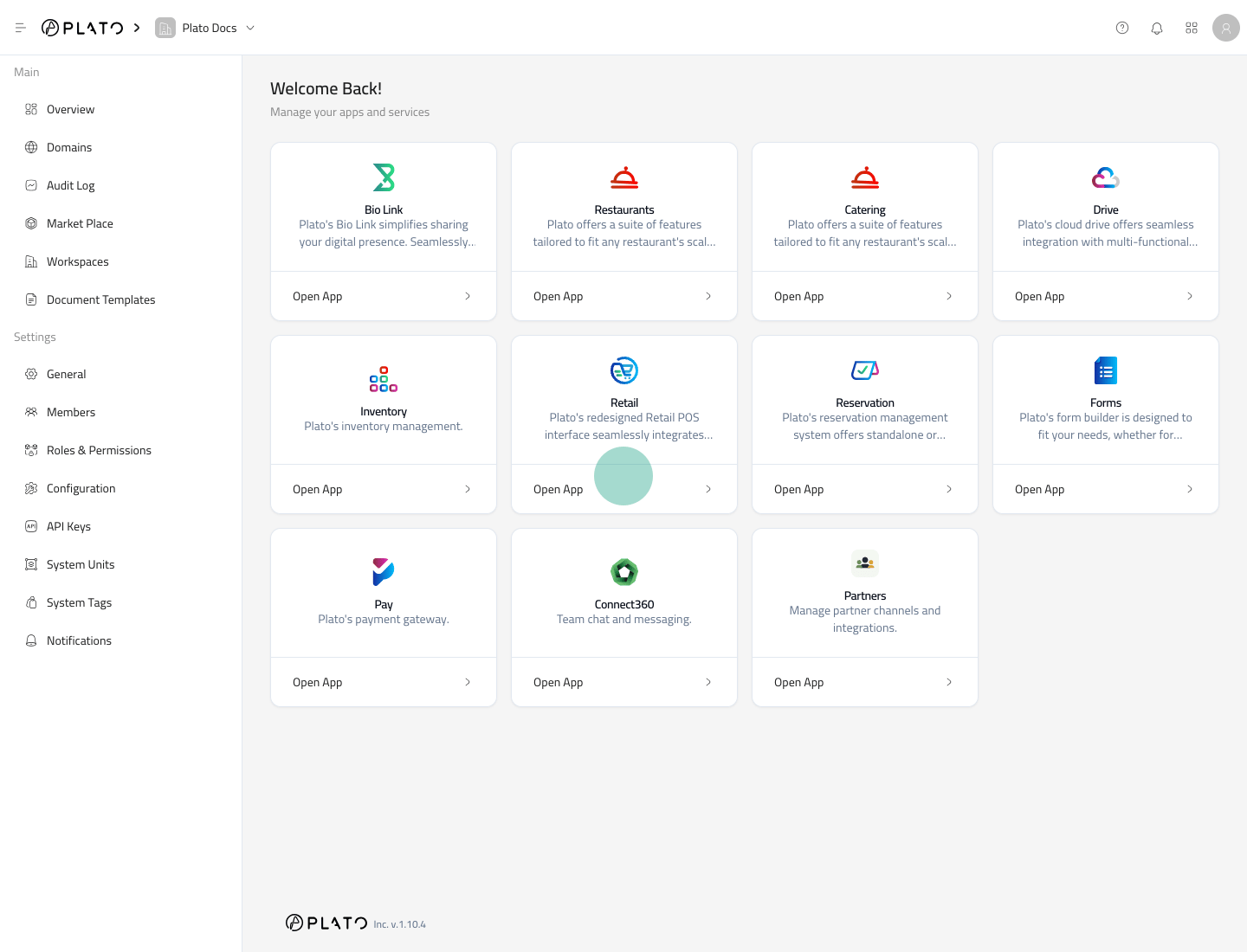Click the chevron on Drive's Open App
1247x952 pixels.
1190,296
